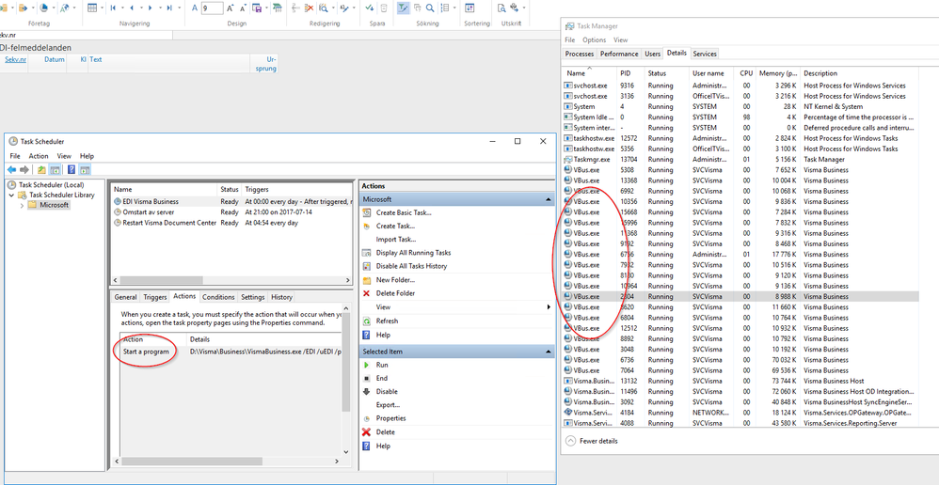This screenshot has width=939, height=485.
Task: Select the Omstart av server task
Action: pos(231,212)
